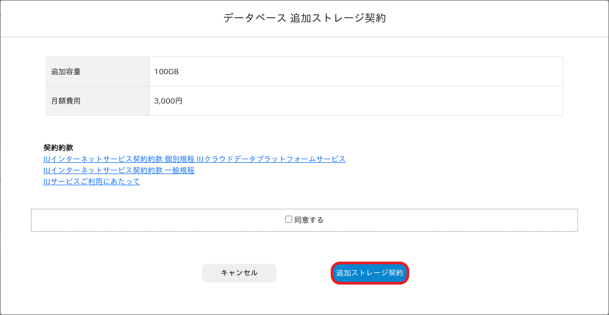Click the 円 character in monthly cost cell
The height and width of the screenshot is (315, 609).
(178, 101)
